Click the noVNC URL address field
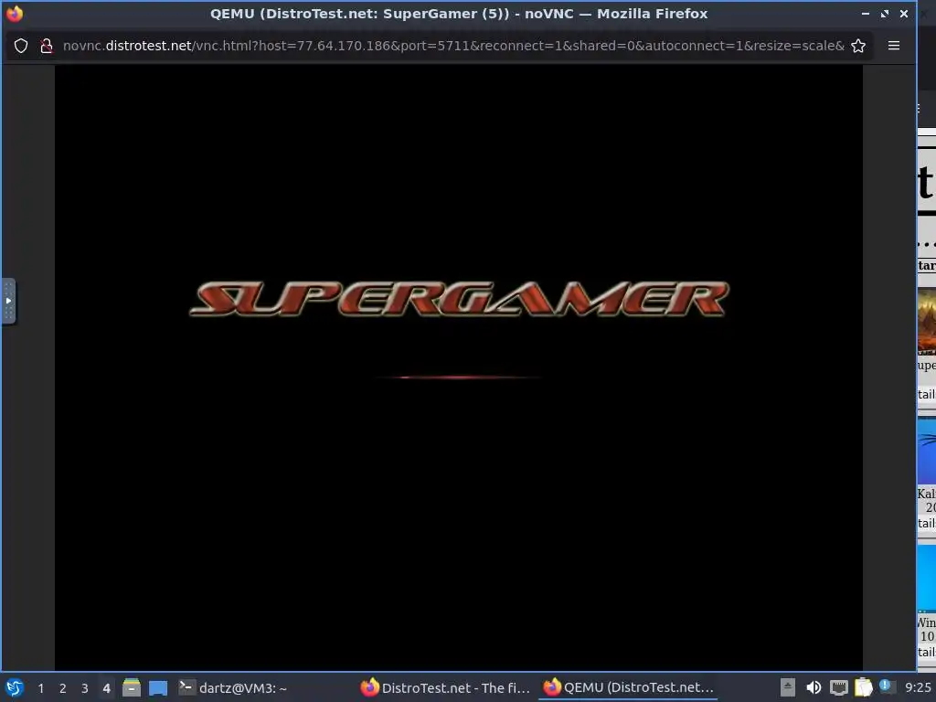936x702 pixels. [453, 46]
